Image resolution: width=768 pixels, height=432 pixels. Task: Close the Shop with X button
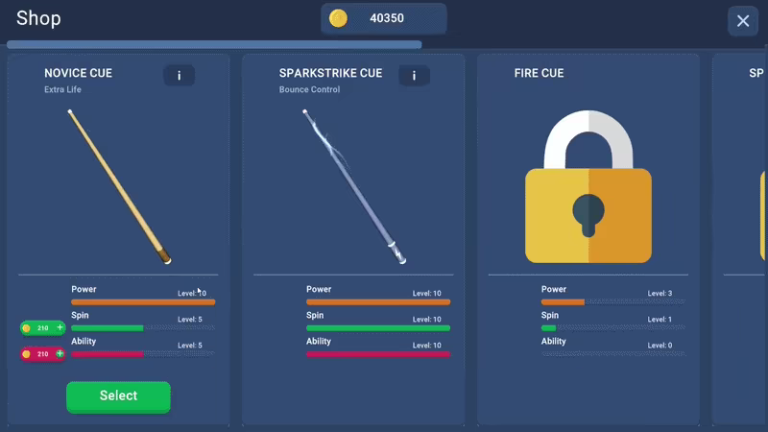click(x=742, y=20)
